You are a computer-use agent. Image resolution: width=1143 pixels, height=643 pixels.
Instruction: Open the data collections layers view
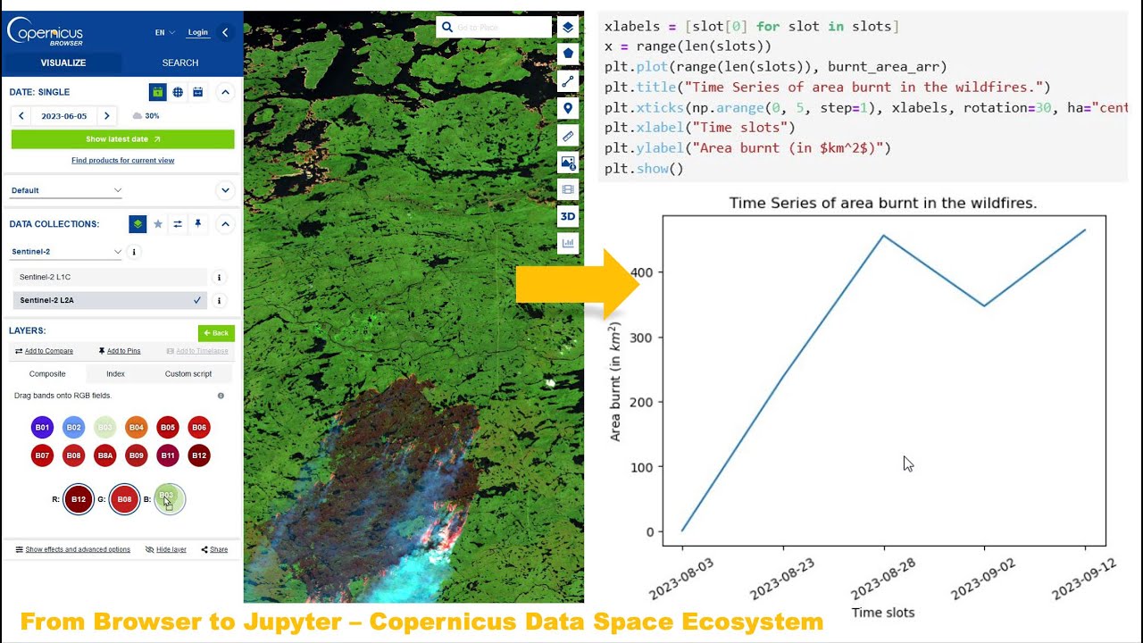coord(138,224)
